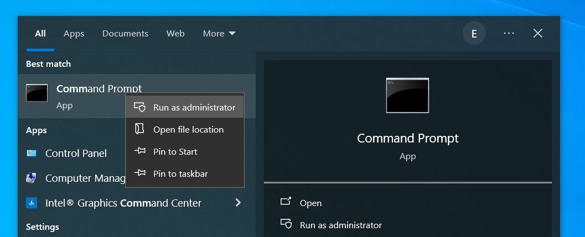The width and height of the screenshot is (585, 237).
Task: Click the E user account avatar
Action: coord(474,33)
